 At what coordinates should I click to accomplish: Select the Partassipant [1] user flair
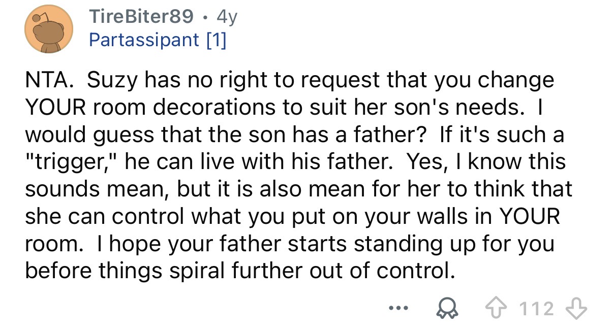point(158,40)
